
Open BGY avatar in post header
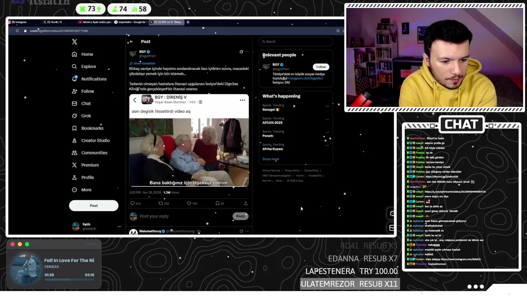click(133, 54)
